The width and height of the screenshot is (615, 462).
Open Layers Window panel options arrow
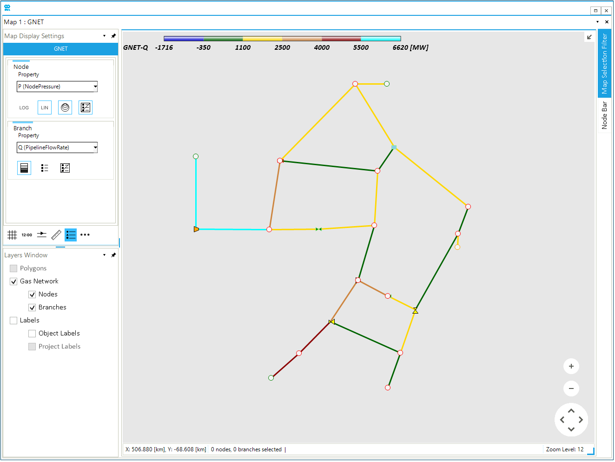point(105,255)
